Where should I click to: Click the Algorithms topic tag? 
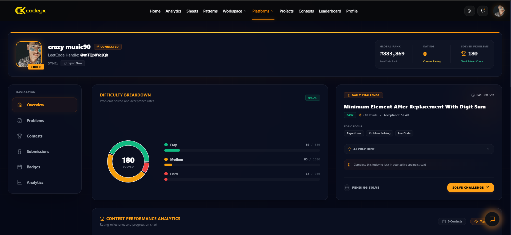click(354, 133)
